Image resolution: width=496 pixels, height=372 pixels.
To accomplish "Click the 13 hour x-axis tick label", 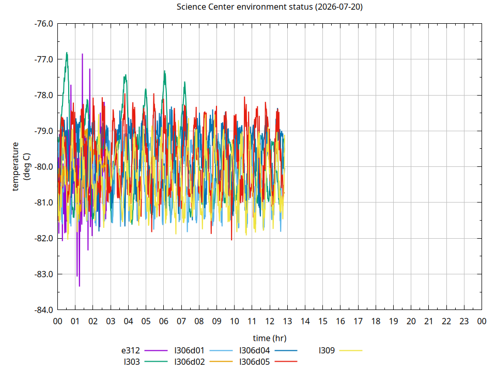I will coord(287,321).
